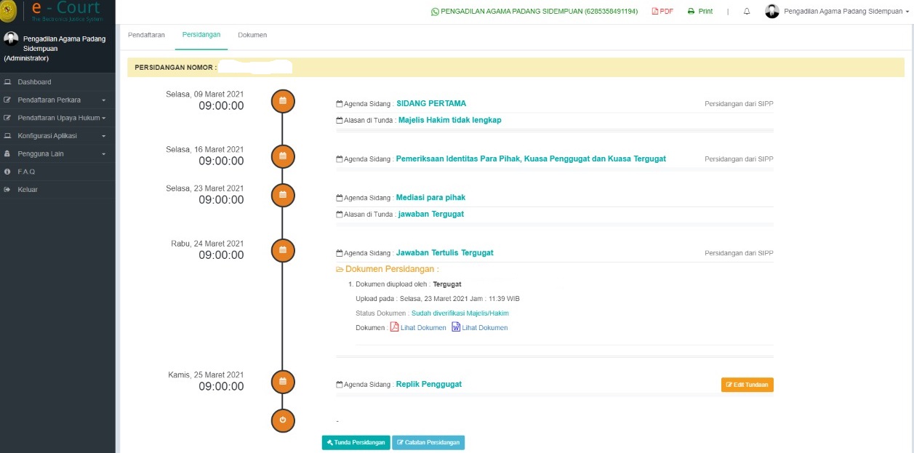Expand the Pendaftaran Upaya Hukum menu
This screenshot has width=914, height=453.
(57, 118)
